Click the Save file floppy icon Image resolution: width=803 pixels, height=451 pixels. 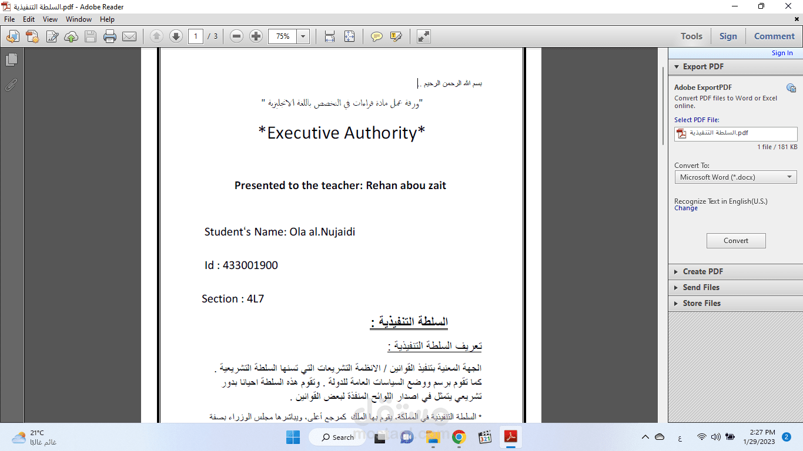click(x=91, y=36)
